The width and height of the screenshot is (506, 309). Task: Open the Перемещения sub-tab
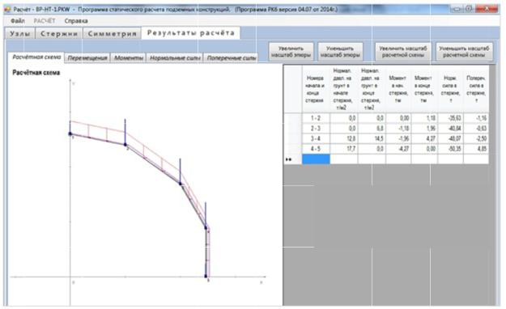coord(87,57)
